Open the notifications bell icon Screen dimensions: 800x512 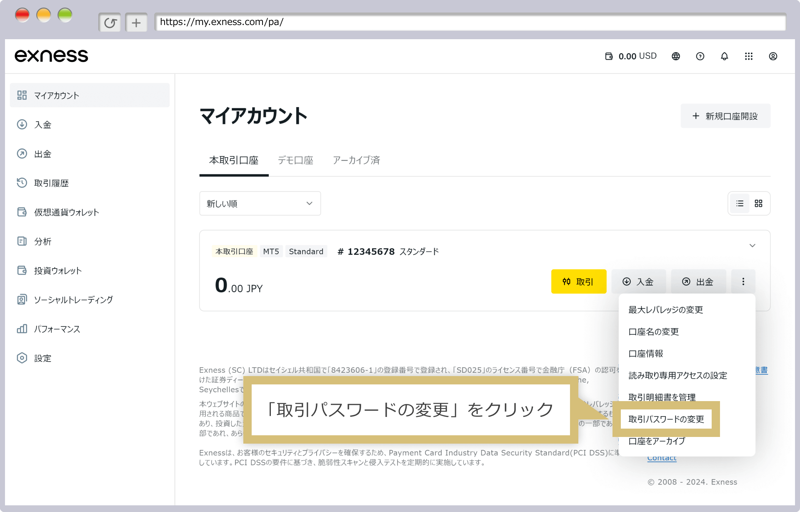[725, 56]
